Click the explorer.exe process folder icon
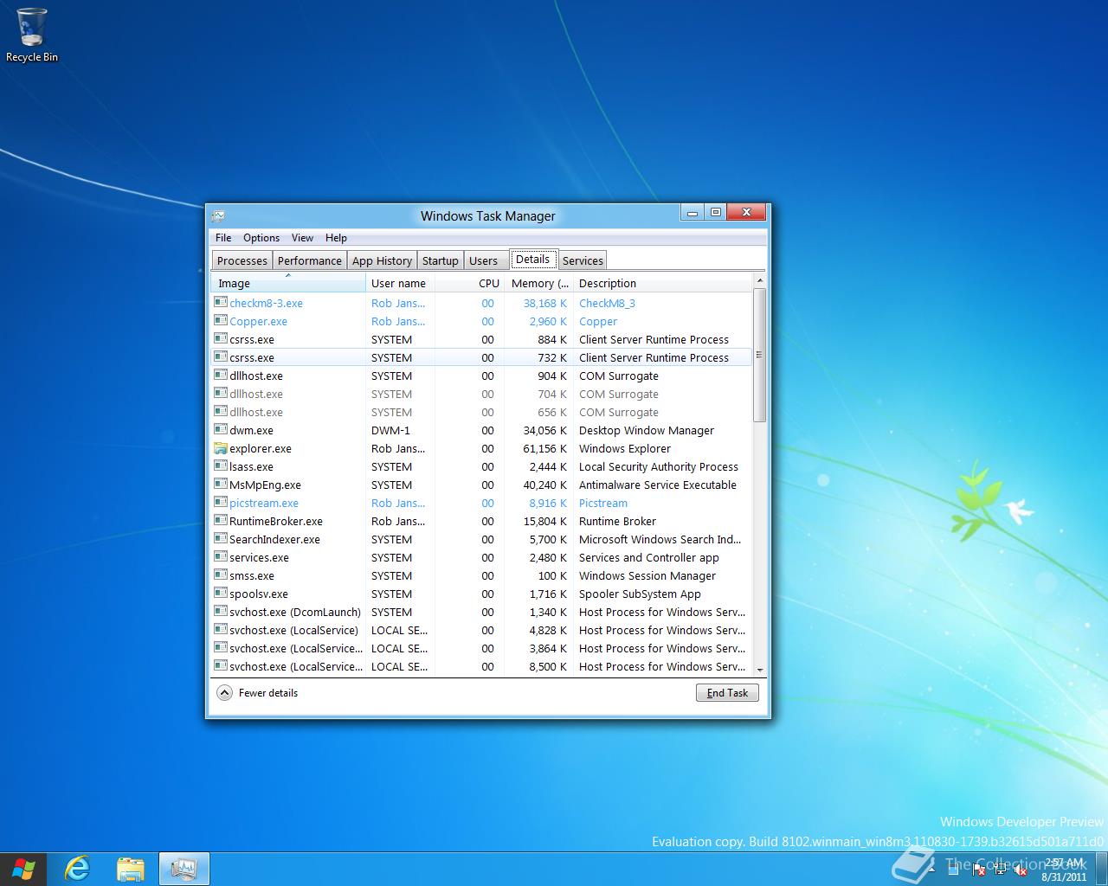1108x886 pixels. tap(221, 448)
